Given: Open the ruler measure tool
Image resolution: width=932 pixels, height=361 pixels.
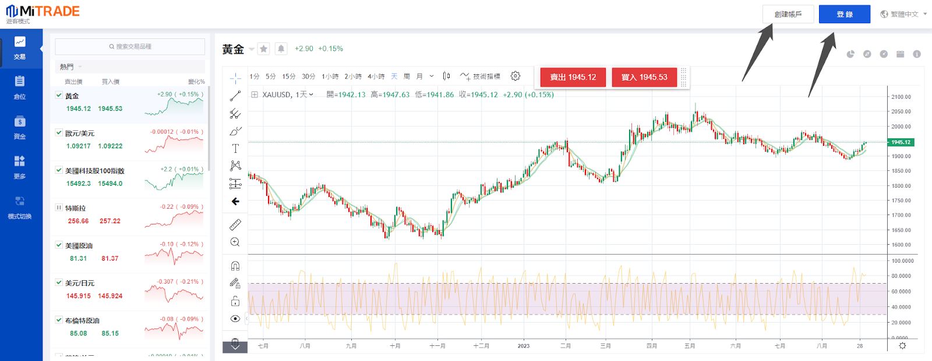Looking at the screenshot, I should (x=235, y=224).
